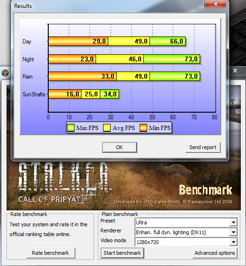Click the Start benchmark button
The image size is (246, 266).
pyautogui.click(x=122, y=253)
